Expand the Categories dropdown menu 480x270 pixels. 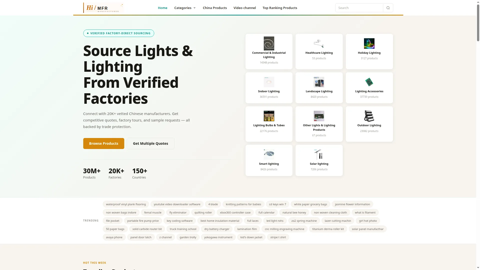tap(185, 8)
